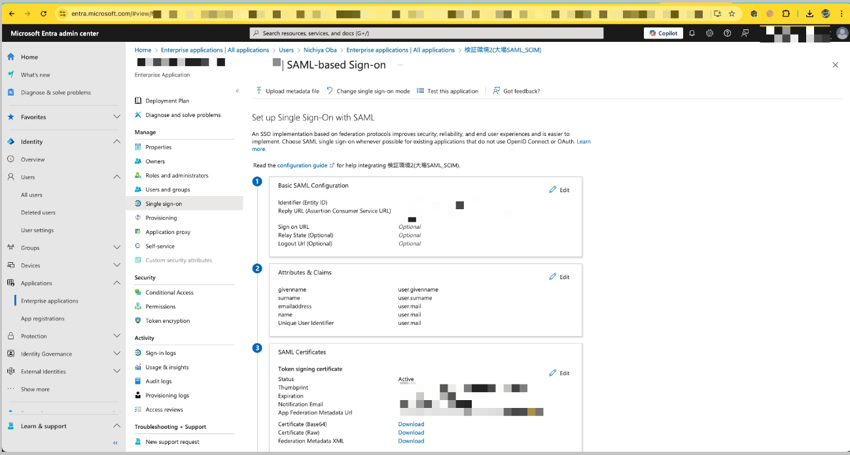Screen dimensions: 850x455
Task: Click Upload metadata file
Action: tap(287, 91)
